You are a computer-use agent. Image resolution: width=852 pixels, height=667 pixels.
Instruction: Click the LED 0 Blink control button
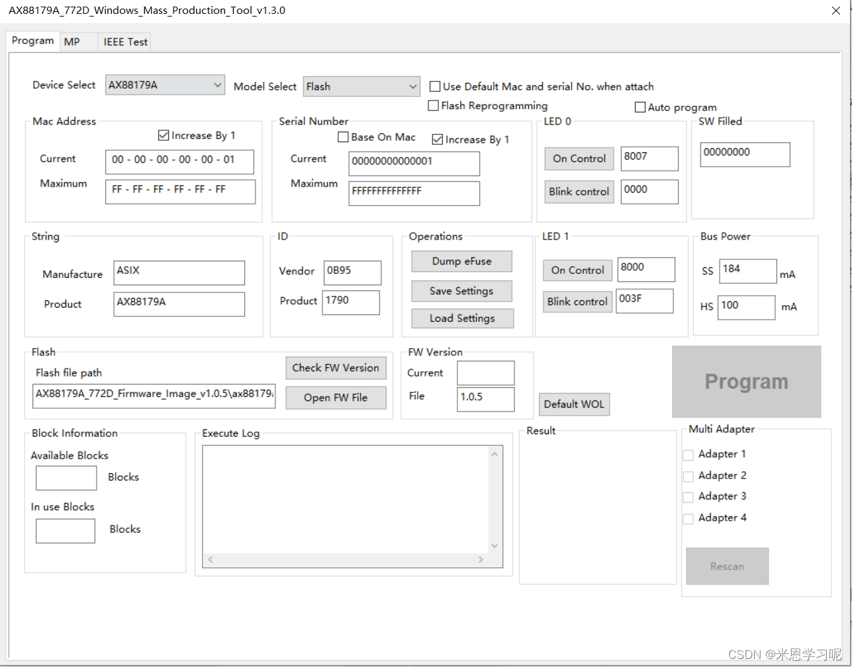click(x=579, y=192)
